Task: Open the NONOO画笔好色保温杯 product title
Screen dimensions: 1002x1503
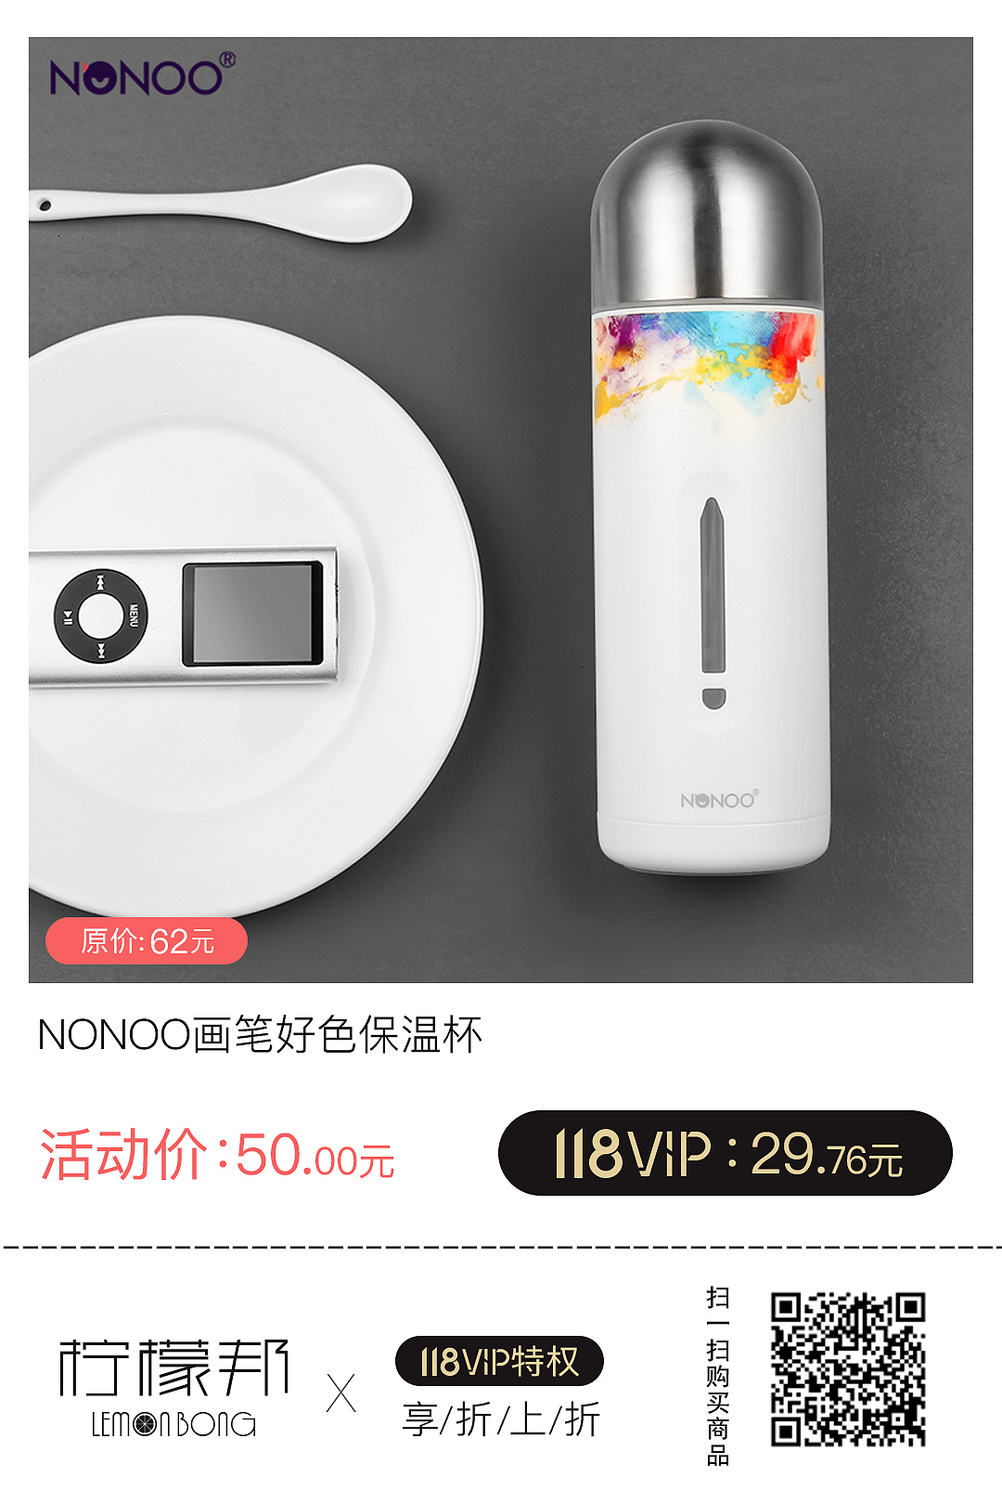Action: coord(261,1034)
